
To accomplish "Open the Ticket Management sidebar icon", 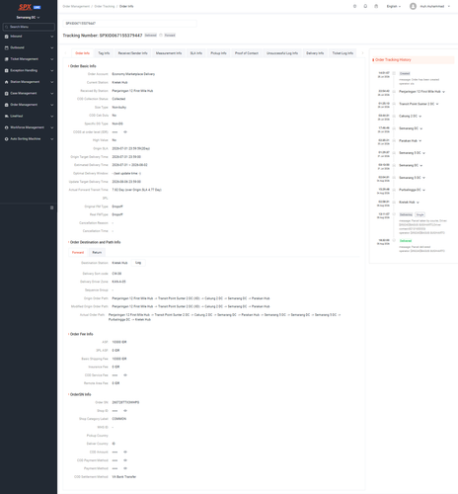I will click(x=7, y=59).
